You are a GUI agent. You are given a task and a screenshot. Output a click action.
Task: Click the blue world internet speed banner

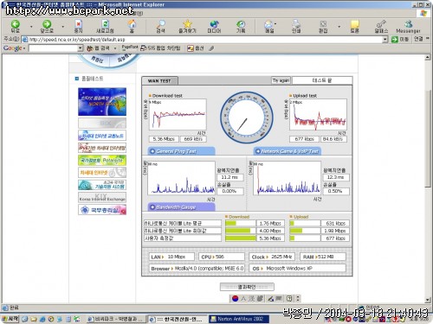(102, 102)
